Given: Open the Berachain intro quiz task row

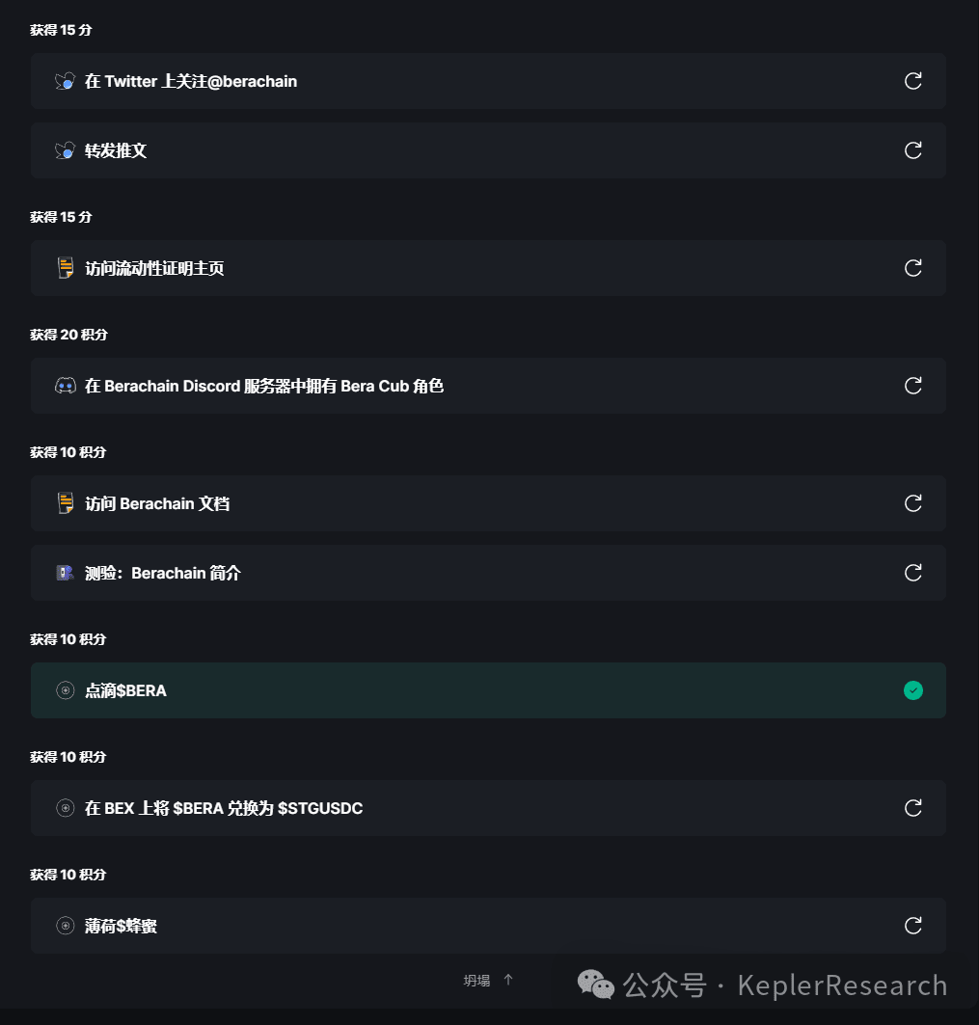Looking at the screenshot, I should pyautogui.click(x=386, y=572).
